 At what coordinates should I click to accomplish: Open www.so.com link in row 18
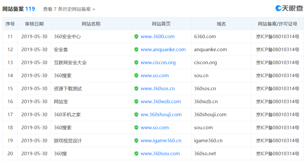155,127
